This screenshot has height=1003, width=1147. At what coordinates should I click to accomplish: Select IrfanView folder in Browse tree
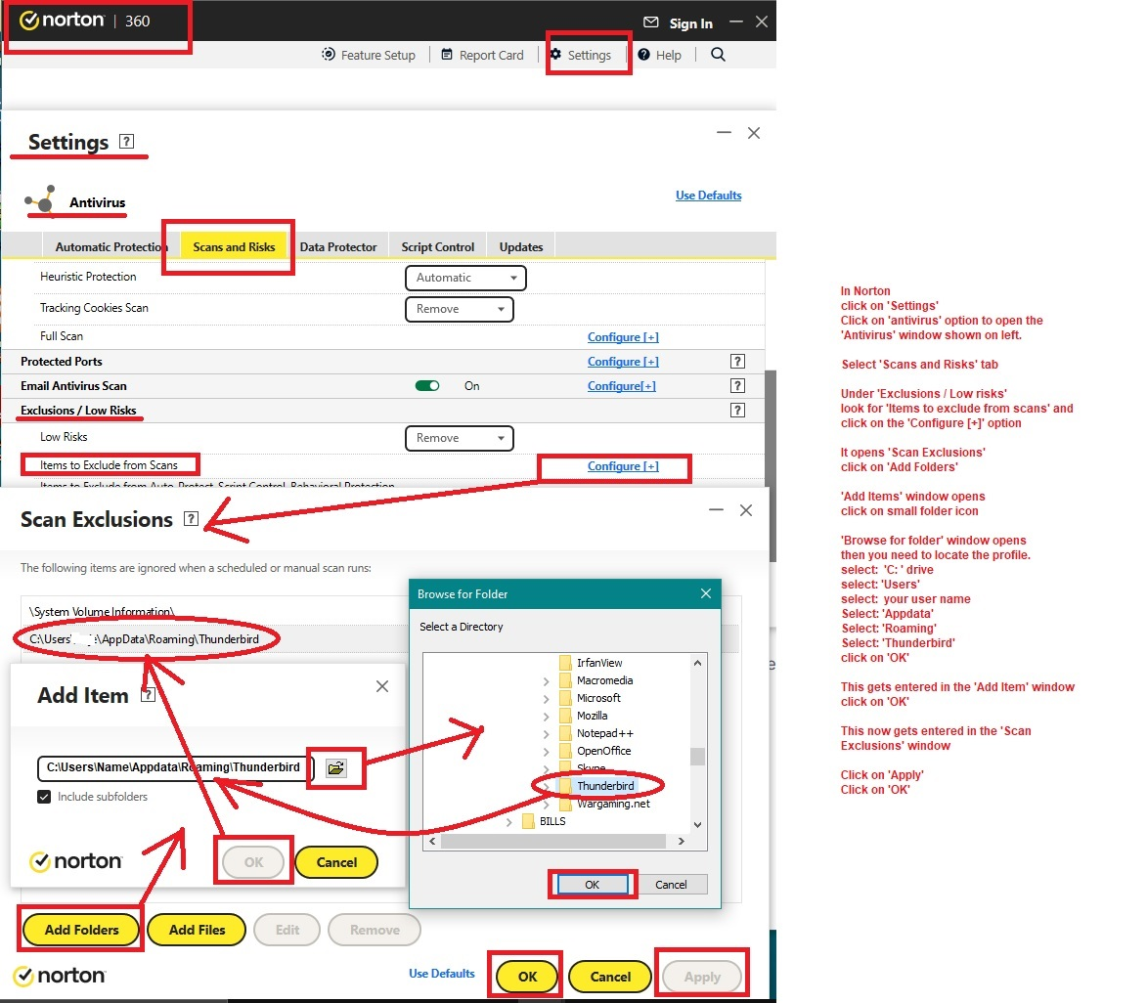[599, 663]
